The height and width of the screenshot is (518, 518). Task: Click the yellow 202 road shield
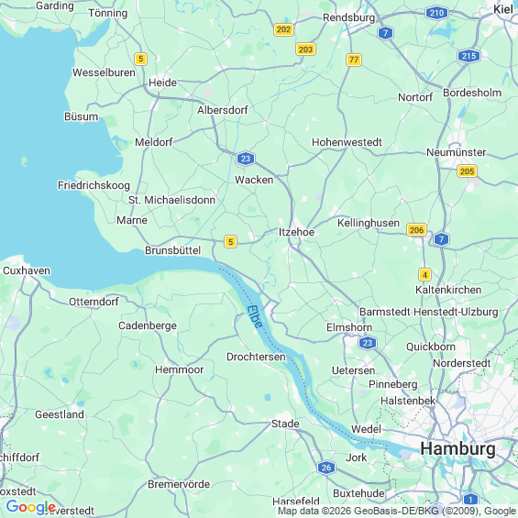[x=284, y=29]
